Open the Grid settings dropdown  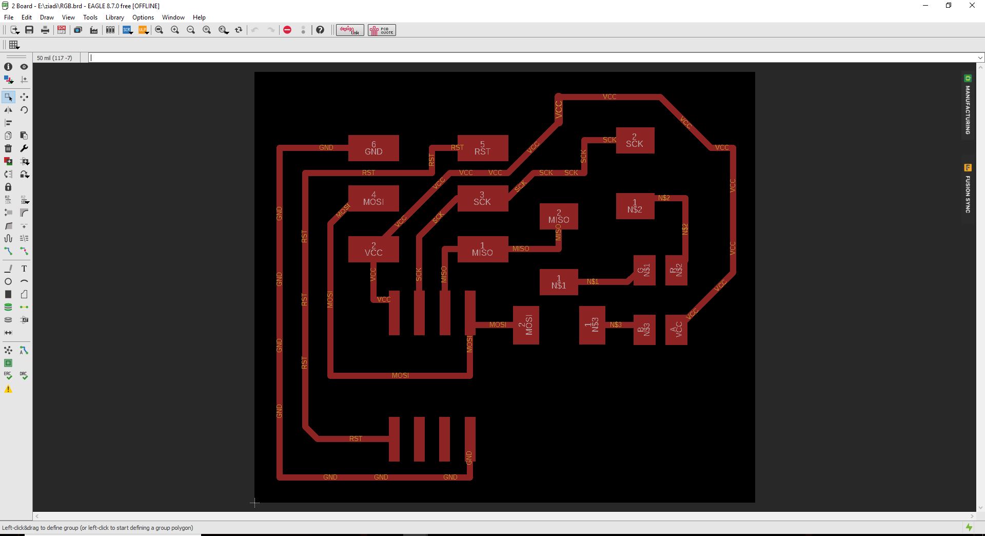click(x=14, y=45)
